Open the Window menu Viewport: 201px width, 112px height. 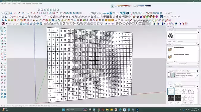pyautogui.click(x=28, y=3)
